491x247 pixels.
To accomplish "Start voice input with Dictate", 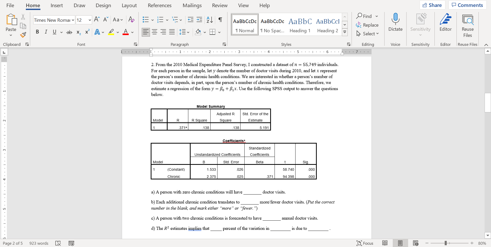I will [x=395, y=23].
